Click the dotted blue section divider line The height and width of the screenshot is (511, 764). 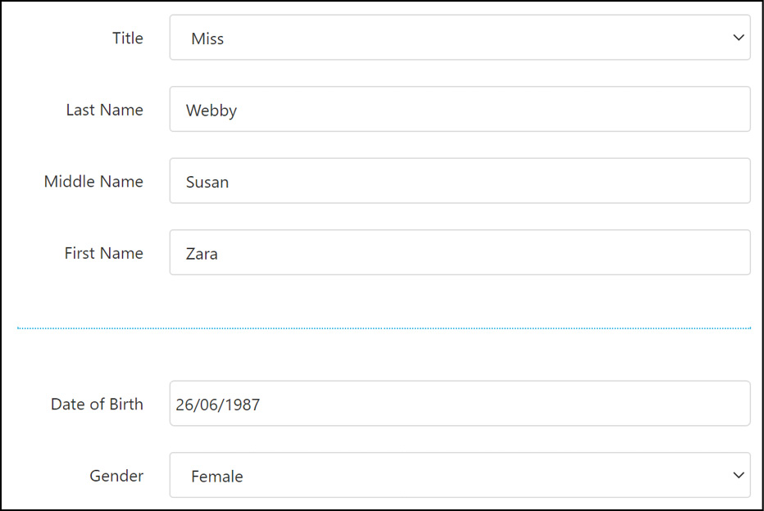(384, 328)
